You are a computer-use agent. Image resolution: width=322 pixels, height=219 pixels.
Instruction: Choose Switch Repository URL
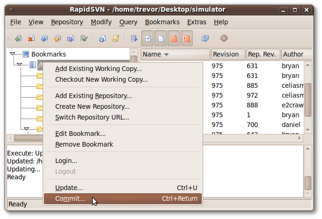pyautogui.click(x=123, y=117)
